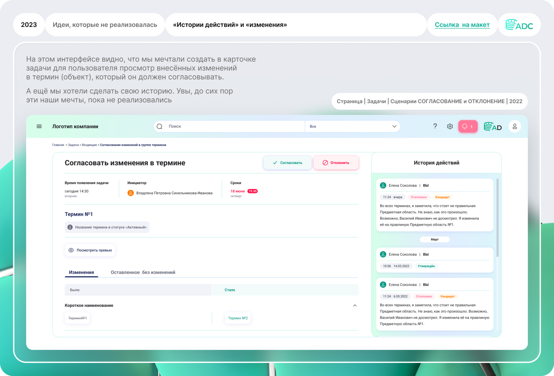Click the 'Термин №1' section heading
The height and width of the screenshot is (376, 554).
(78, 214)
